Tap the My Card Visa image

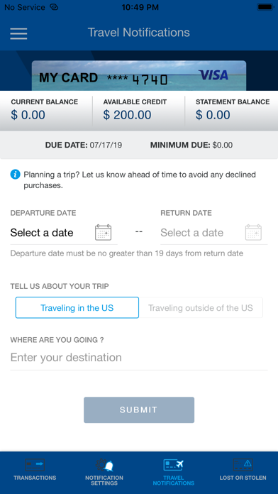139,76
